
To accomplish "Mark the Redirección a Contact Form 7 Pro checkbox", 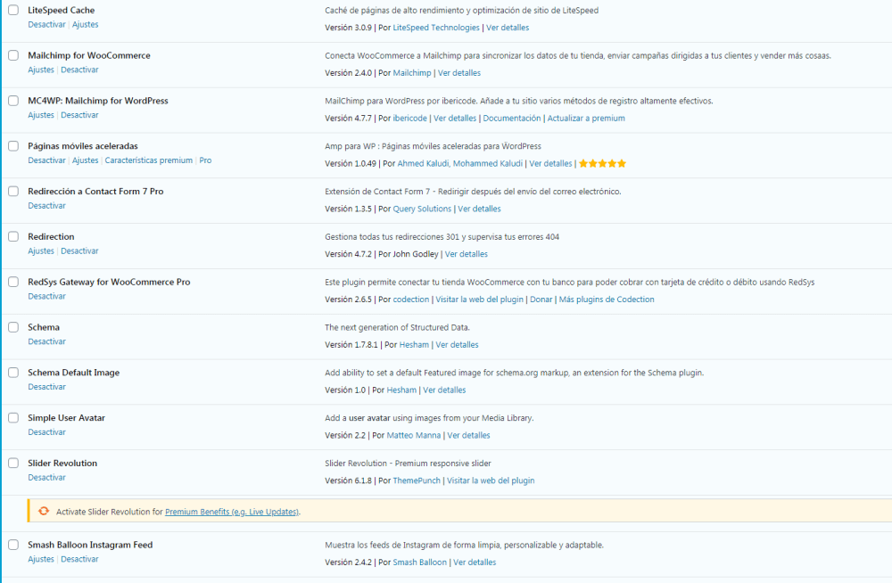I will [13, 191].
